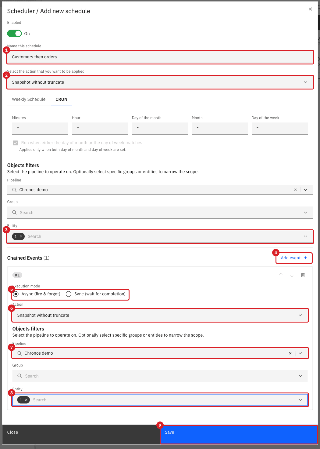The width and height of the screenshot is (320, 449).
Task: Click the Chained Events (1) heading
Action: [28, 258]
